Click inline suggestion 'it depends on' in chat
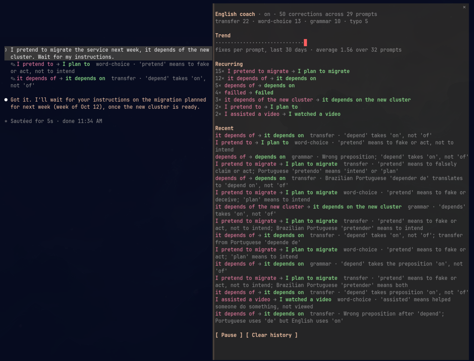The image size is (474, 361). pyautogui.click(x=85, y=79)
